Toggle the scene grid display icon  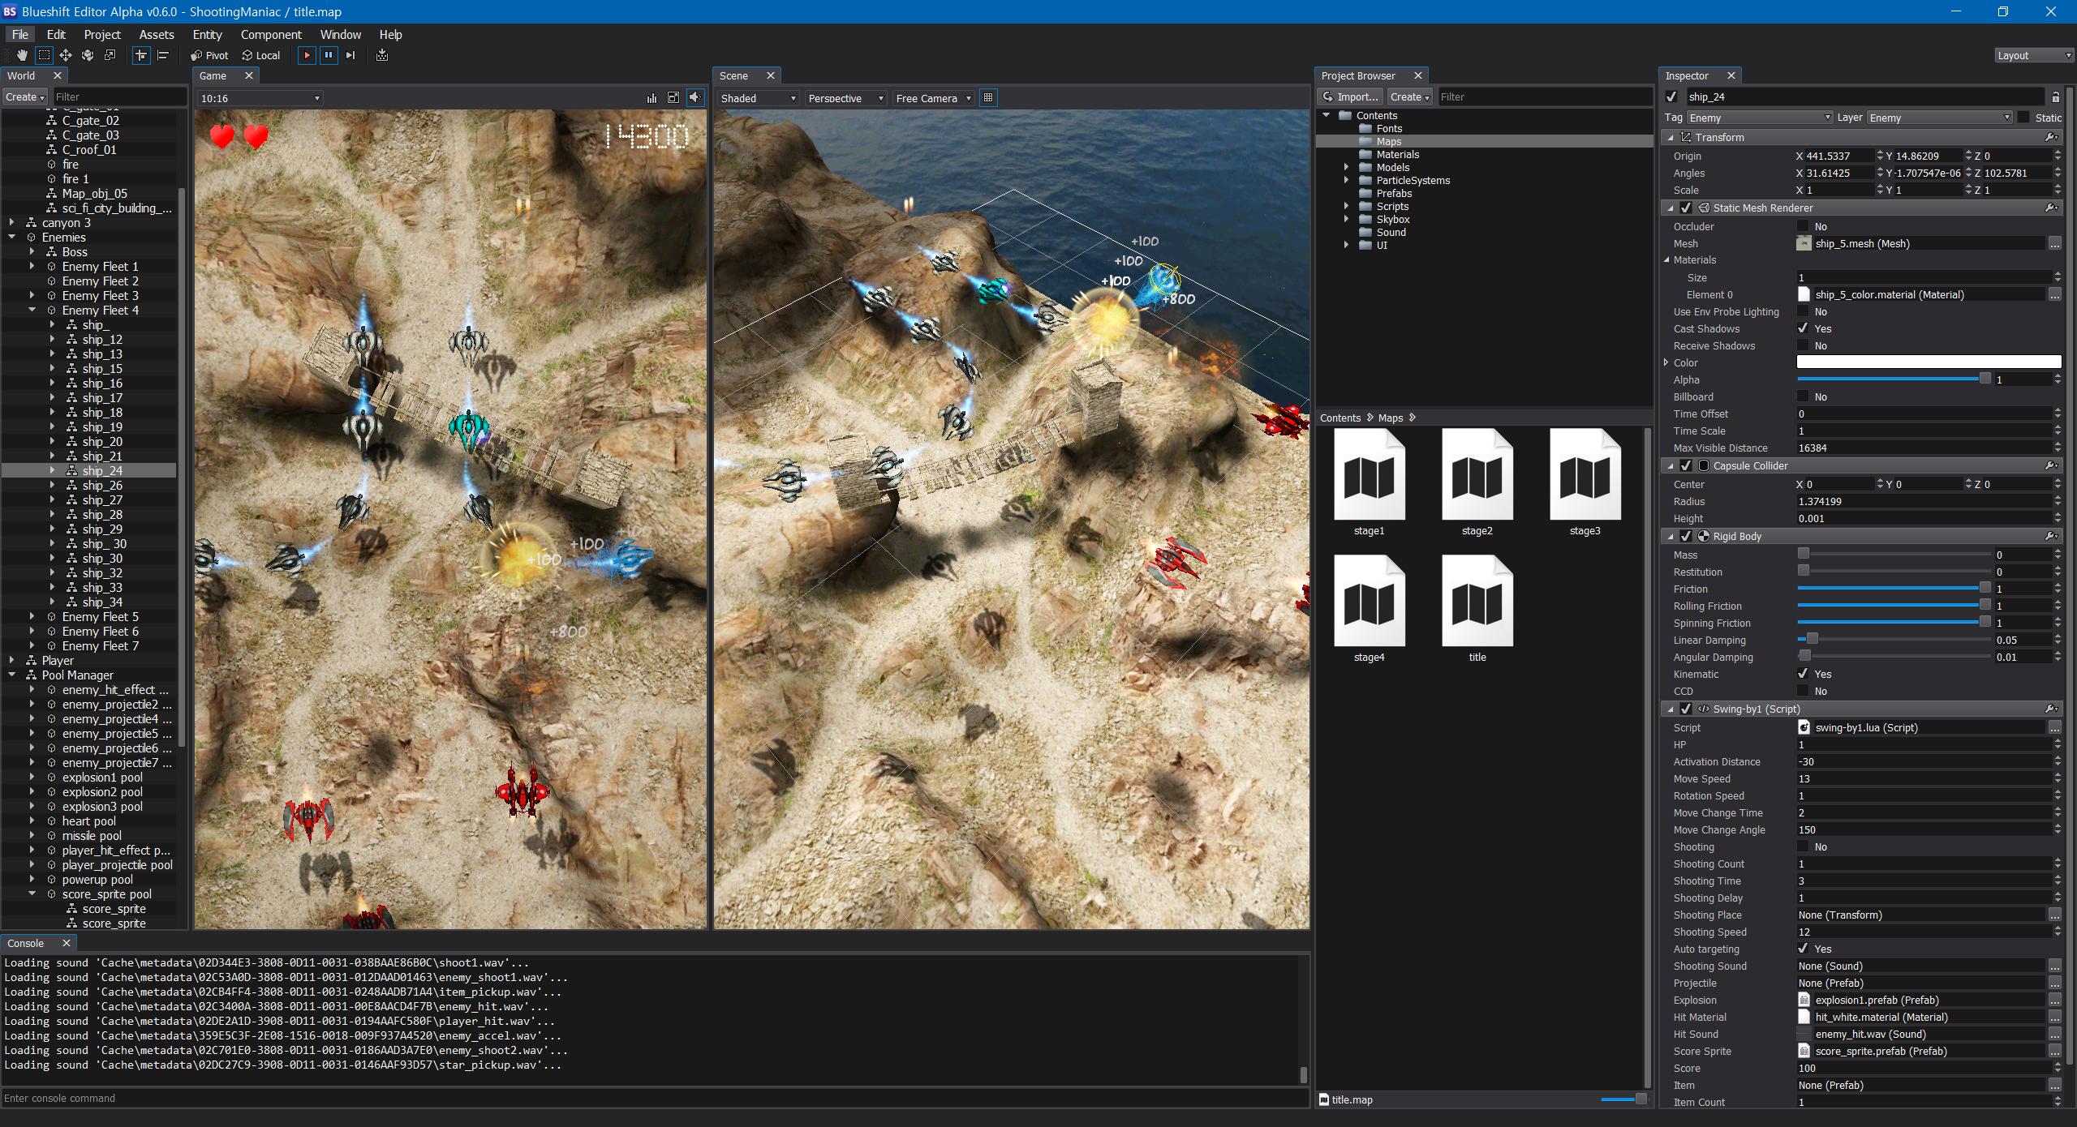pos(988,97)
